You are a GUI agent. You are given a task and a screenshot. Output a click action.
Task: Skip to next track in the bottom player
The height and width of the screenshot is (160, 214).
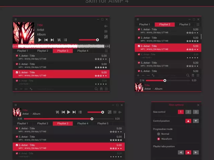click(x=74, y=112)
